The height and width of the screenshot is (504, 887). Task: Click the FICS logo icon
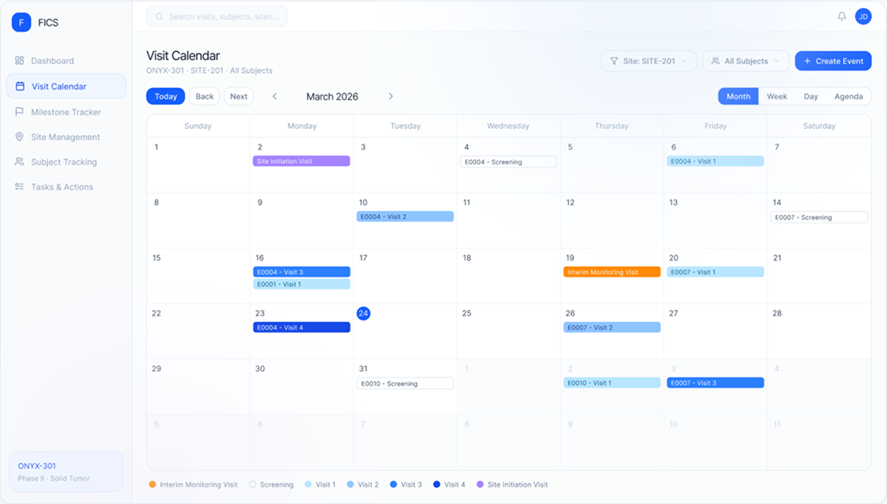click(21, 22)
